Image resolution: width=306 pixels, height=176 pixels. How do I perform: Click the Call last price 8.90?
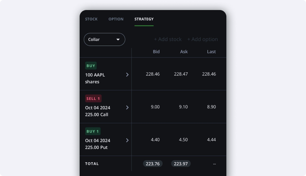(x=211, y=107)
